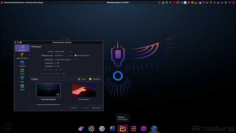Image resolution: width=236 pixels, height=133 pixels.
Task: Click Get New Plugins button
Action: 82,55
